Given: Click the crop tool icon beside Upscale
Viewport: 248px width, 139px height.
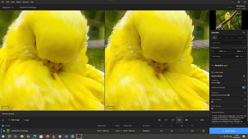Looking at the screenshot, I should (244, 33).
